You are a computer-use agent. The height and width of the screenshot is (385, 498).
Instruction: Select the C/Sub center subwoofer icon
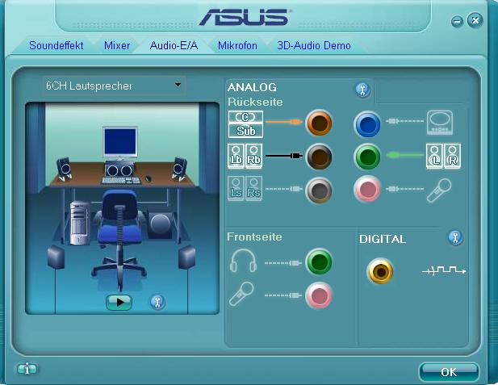(245, 124)
